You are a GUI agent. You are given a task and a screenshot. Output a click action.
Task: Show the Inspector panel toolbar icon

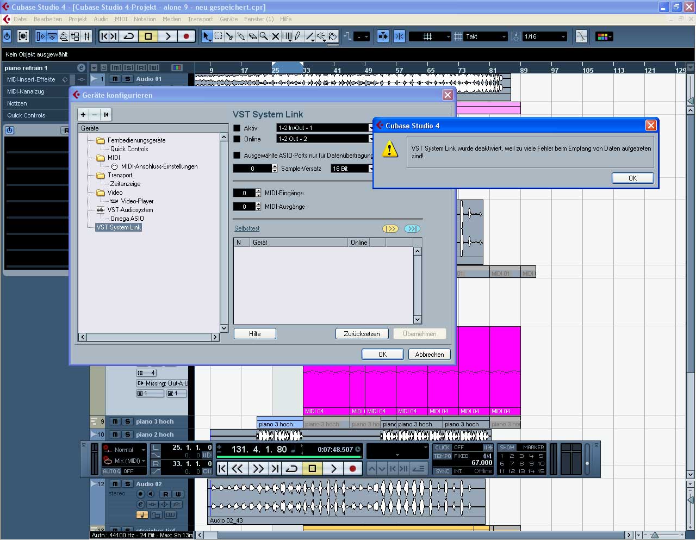[41, 36]
